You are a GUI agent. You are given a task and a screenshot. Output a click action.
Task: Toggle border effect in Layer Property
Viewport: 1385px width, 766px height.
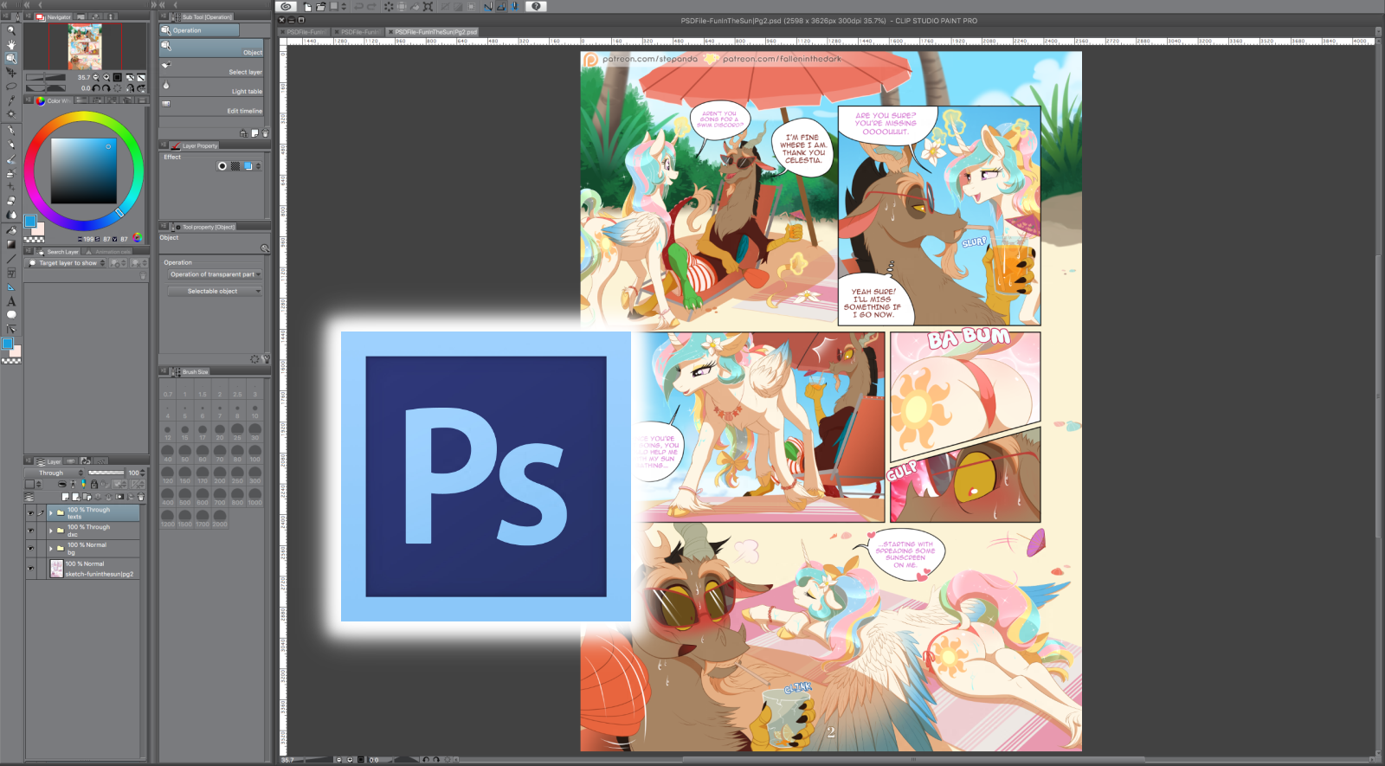click(x=222, y=166)
